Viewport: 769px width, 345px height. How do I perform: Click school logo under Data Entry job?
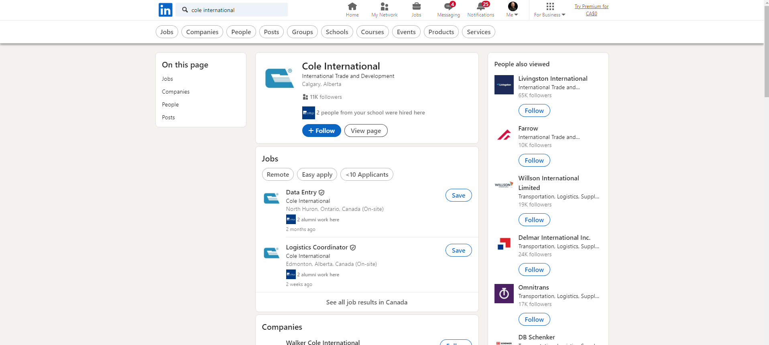[x=291, y=219]
